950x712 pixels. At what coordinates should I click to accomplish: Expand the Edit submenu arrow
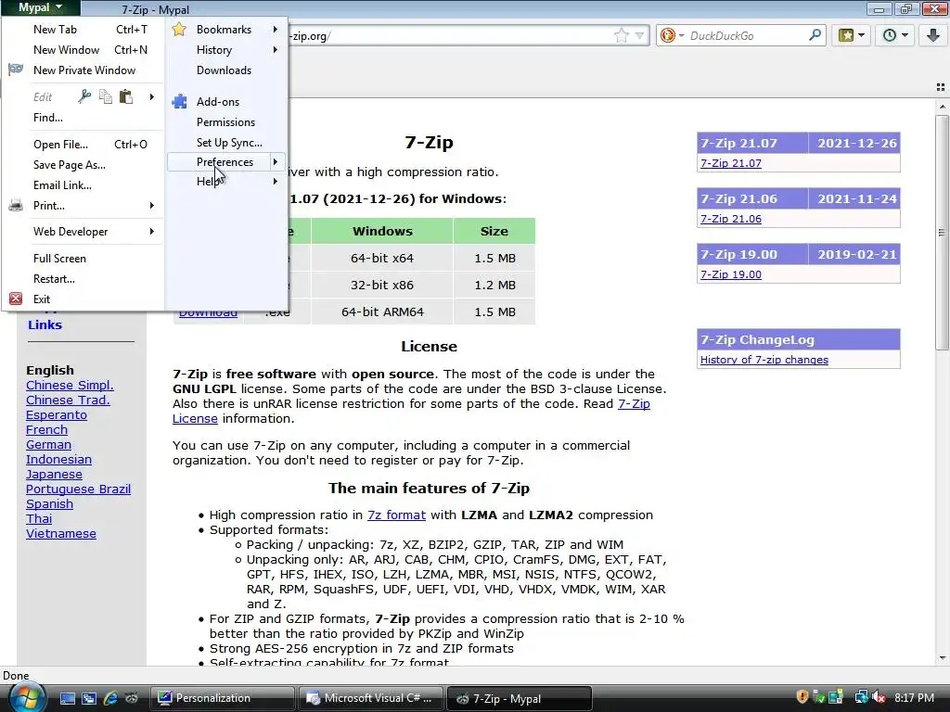coord(151,96)
